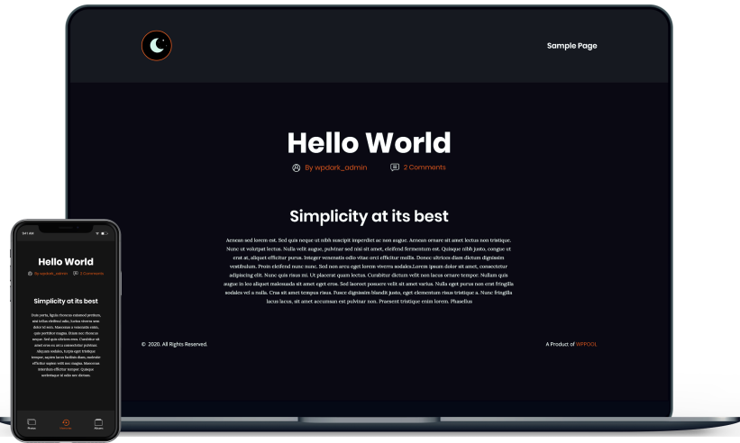Tap the author avatar icon on the phone
Viewport: 740px width, 443px height.
pos(31,273)
